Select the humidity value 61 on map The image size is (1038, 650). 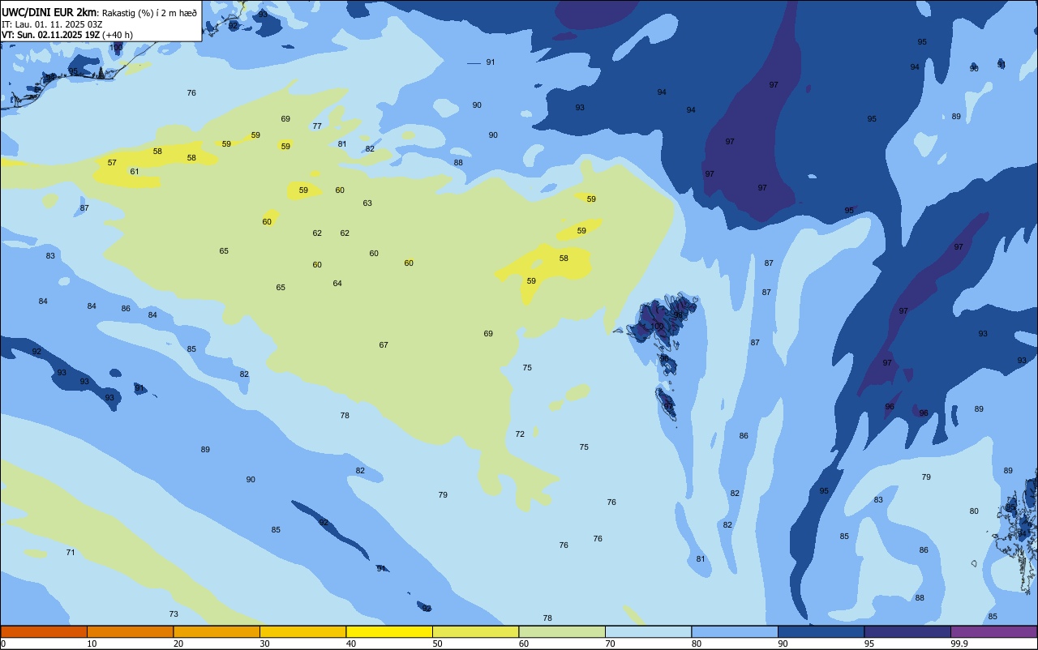point(135,172)
